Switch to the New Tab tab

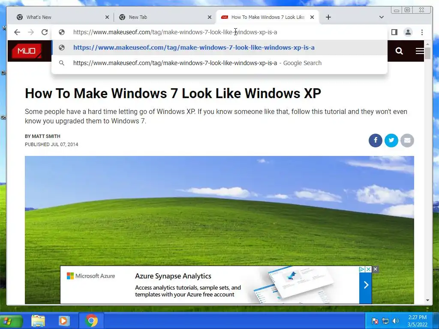pyautogui.click(x=165, y=17)
